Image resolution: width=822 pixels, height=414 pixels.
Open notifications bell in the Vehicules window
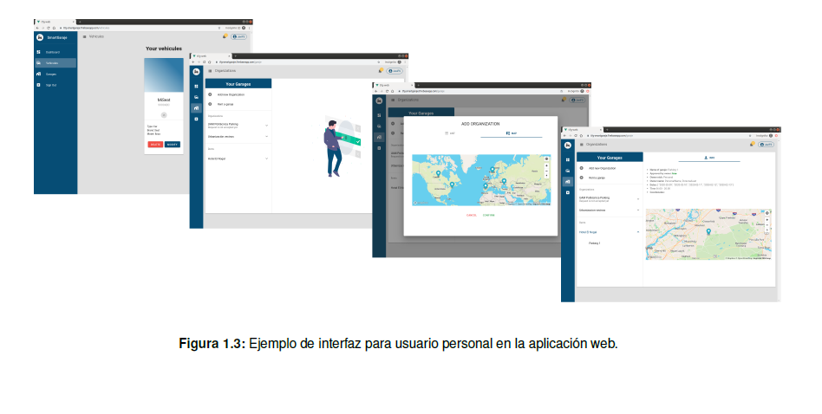click(225, 36)
